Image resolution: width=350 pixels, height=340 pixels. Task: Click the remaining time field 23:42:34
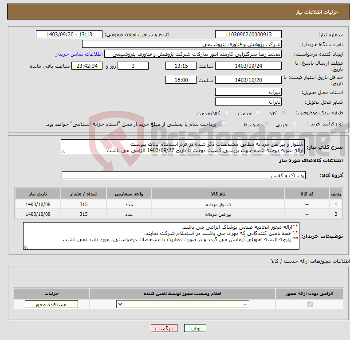(x=87, y=66)
